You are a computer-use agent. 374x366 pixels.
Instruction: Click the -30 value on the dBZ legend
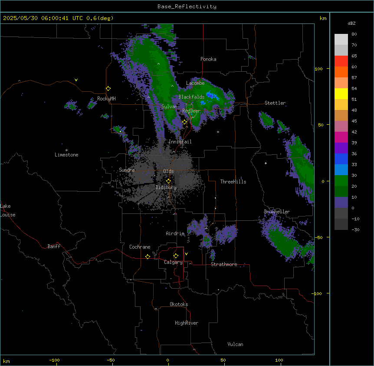click(x=355, y=230)
